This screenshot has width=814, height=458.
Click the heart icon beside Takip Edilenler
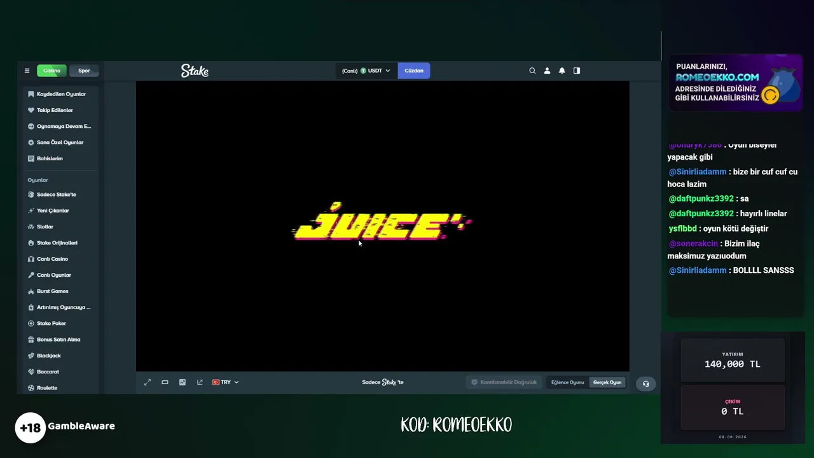point(31,110)
